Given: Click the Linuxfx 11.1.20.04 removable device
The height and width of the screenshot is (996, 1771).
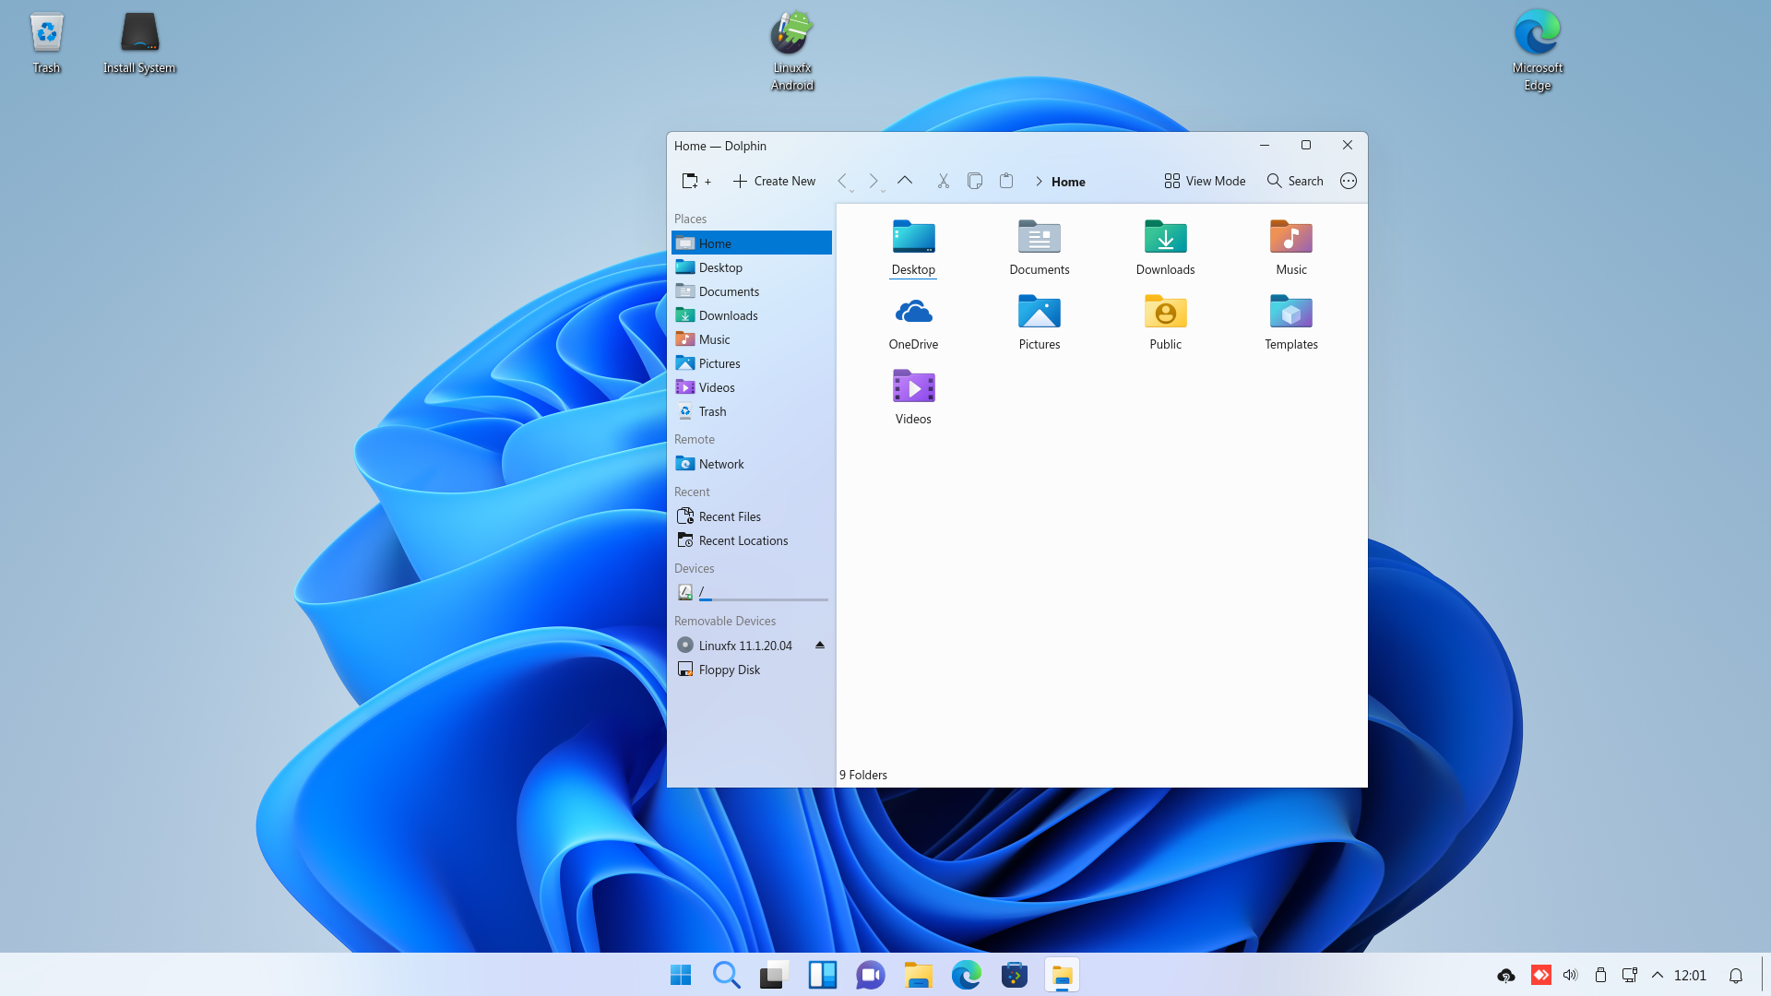Looking at the screenshot, I should tap(745, 645).
